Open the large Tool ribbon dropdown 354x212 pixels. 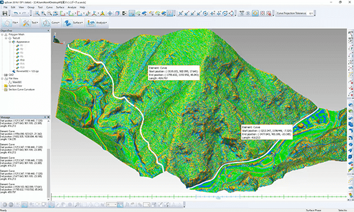tap(30, 23)
